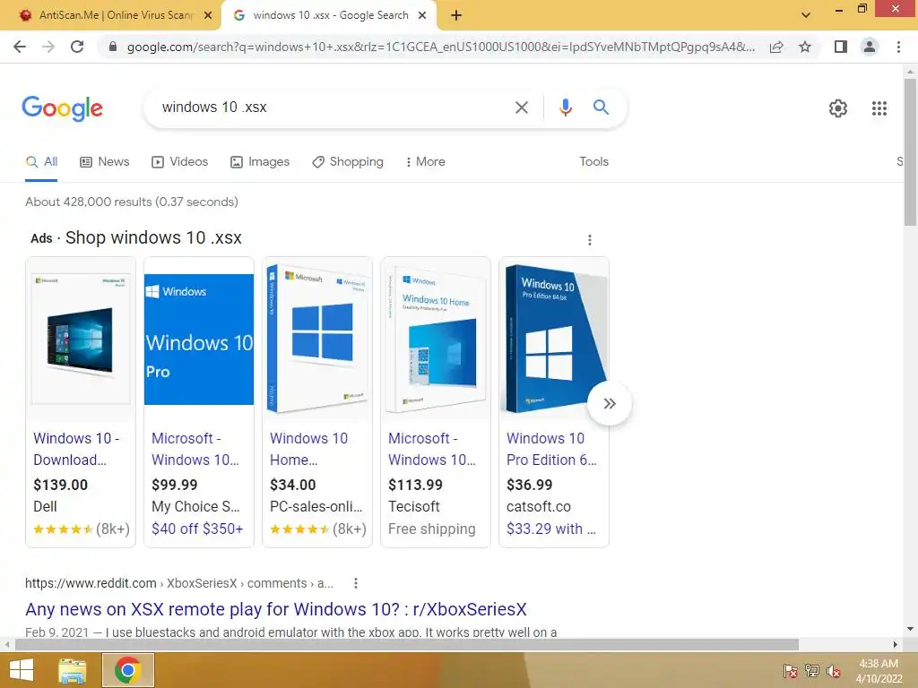The image size is (918, 688).
Task: Click $40 off $350+ promotion
Action: (197, 529)
